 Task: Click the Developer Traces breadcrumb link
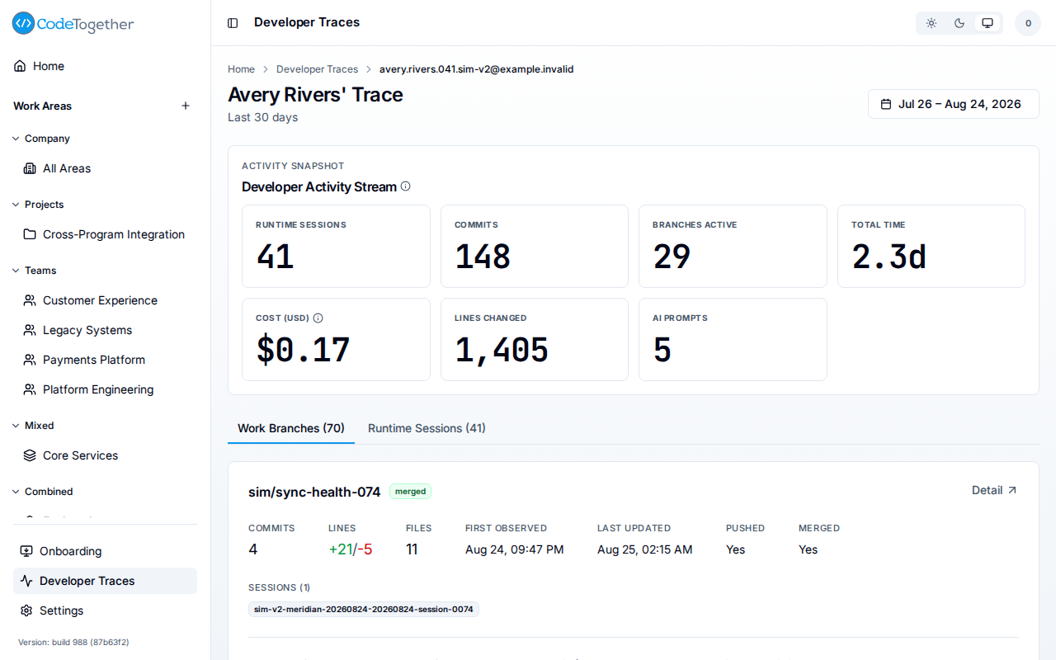317,69
